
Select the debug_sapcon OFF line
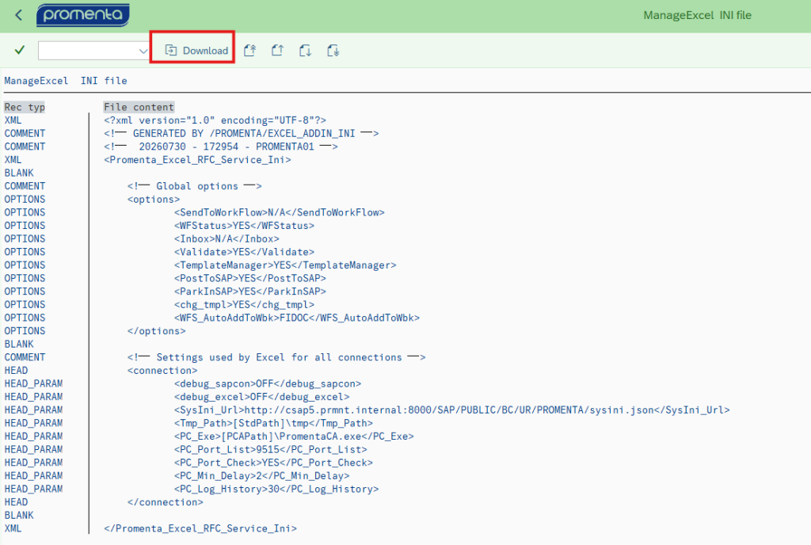(268, 383)
